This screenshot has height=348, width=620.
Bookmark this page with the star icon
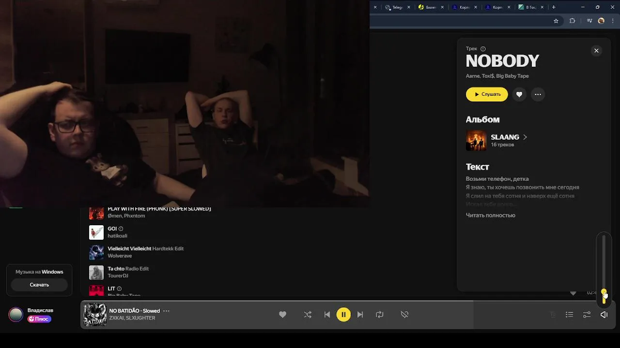pyautogui.click(x=556, y=21)
